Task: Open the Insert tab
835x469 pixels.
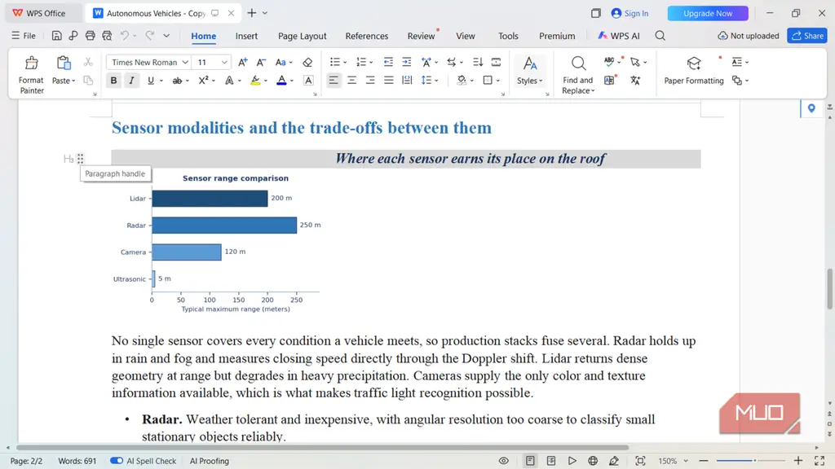Action: [246, 36]
